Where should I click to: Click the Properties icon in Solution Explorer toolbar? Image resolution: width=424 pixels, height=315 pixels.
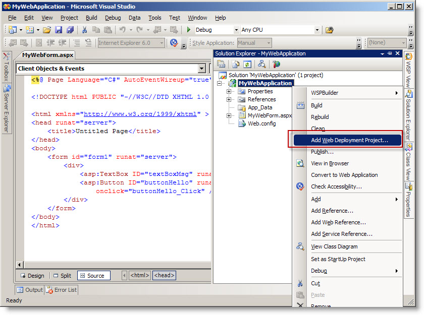[221, 64]
